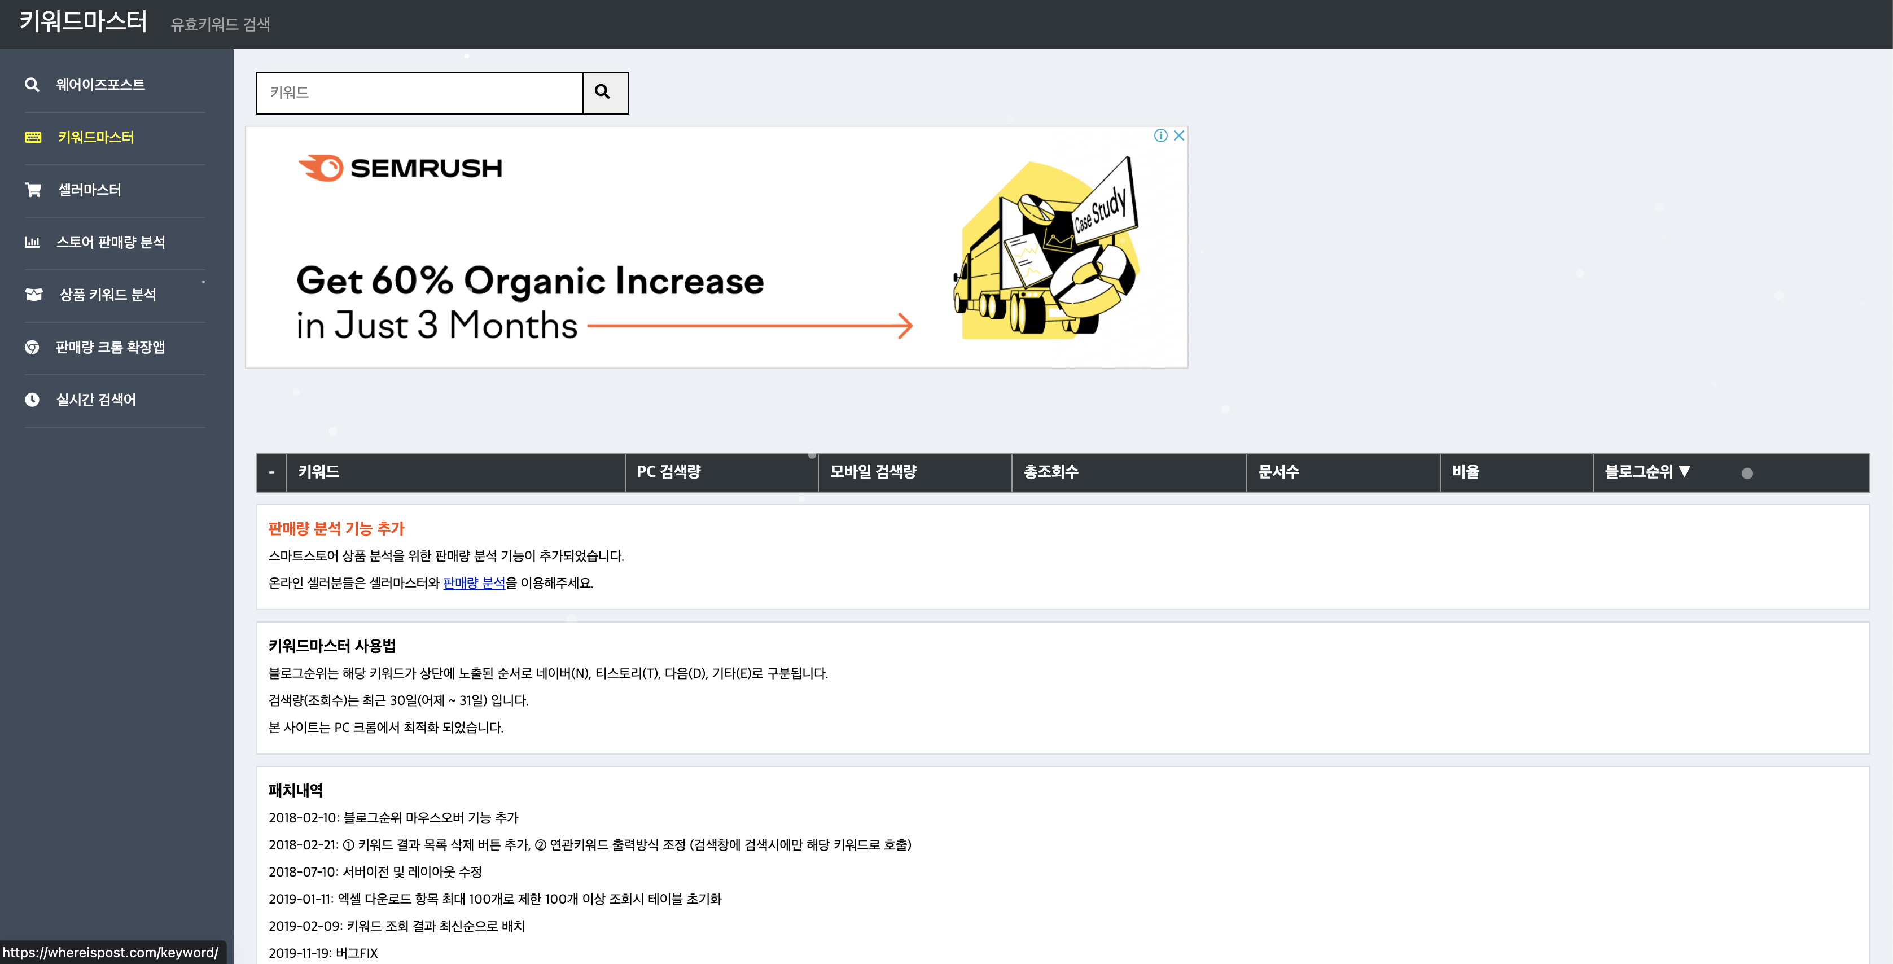Go to 셀러마스터 menu item
1893x964 pixels.
pyautogui.click(x=90, y=190)
